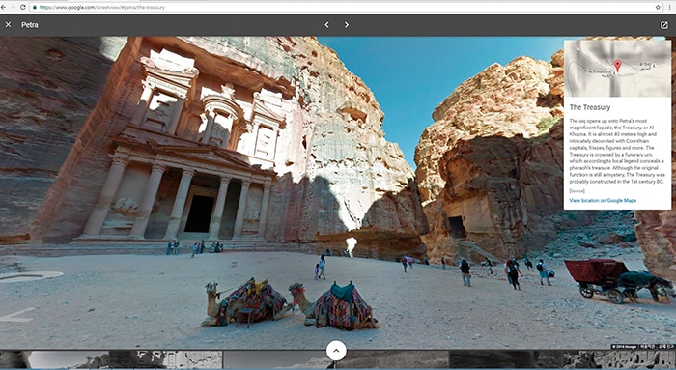The width and height of the screenshot is (676, 370).
Task: Open the View location on Google Maps link
Action: pyautogui.click(x=603, y=201)
